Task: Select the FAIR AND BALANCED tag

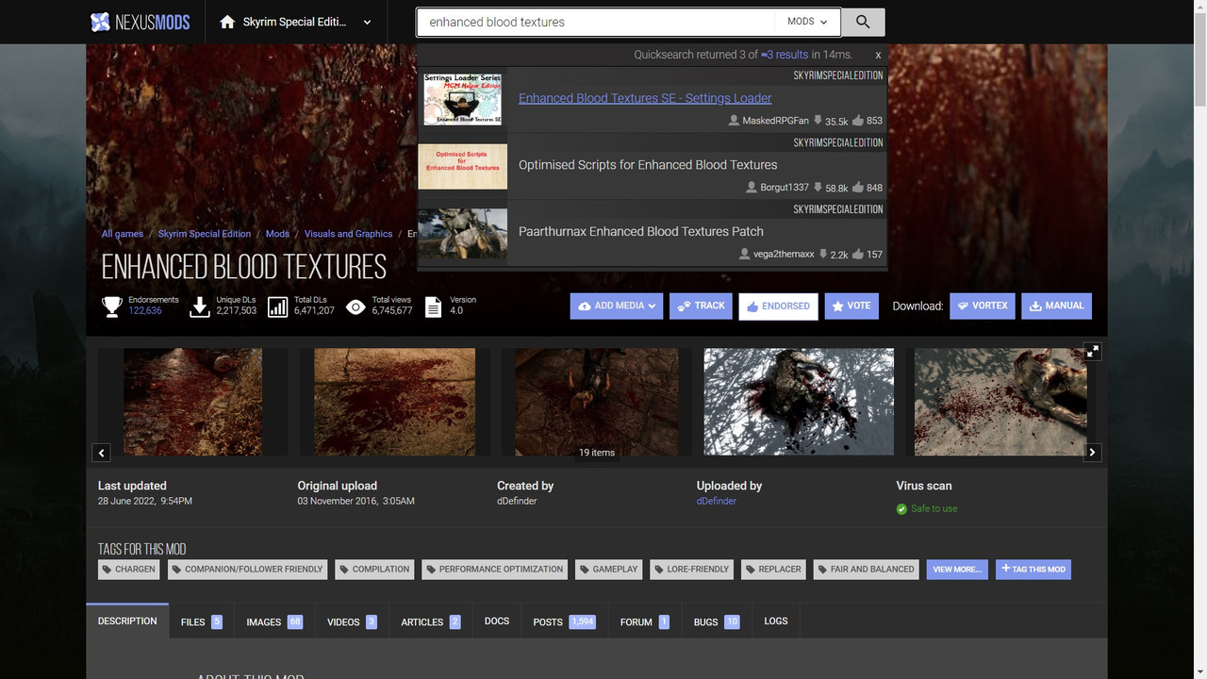Action: point(866,570)
